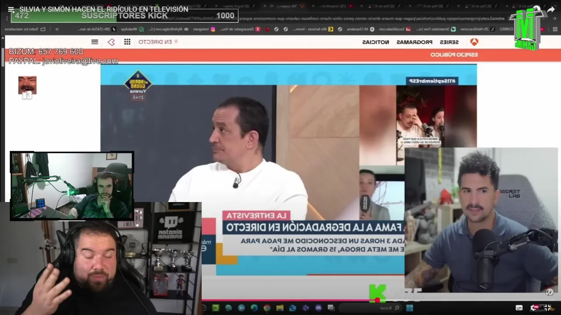Open the NOTICIAS menu item
Screen dimensions: 561x315
[x=376, y=42]
